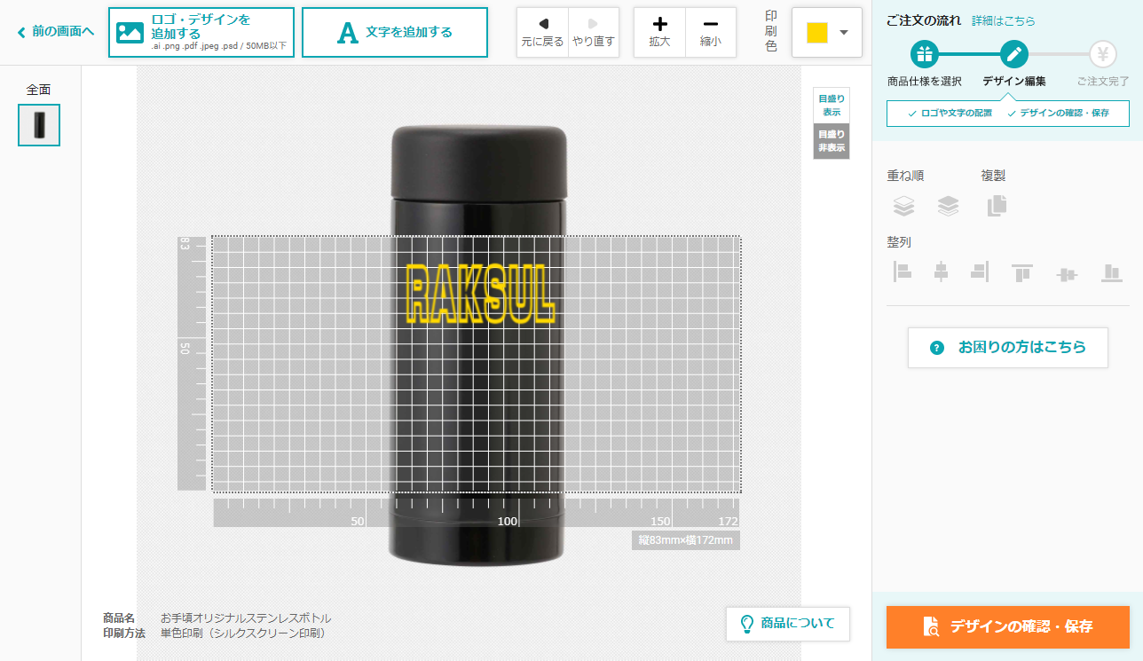Select ロゴや文字の配置 sub-step
Viewport: 1143px width, 661px height.
[x=950, y=114]
